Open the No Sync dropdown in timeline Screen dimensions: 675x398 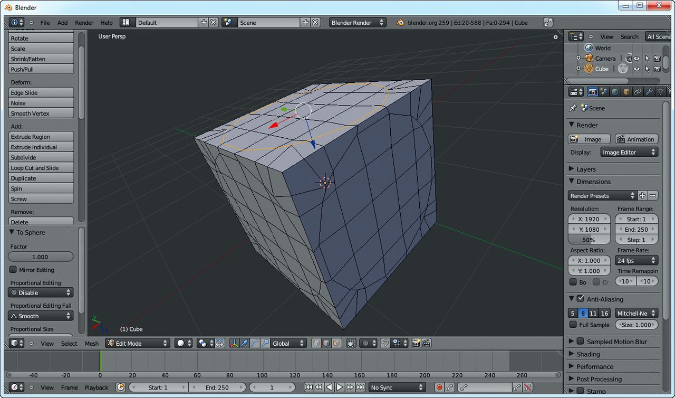(397, 387)
